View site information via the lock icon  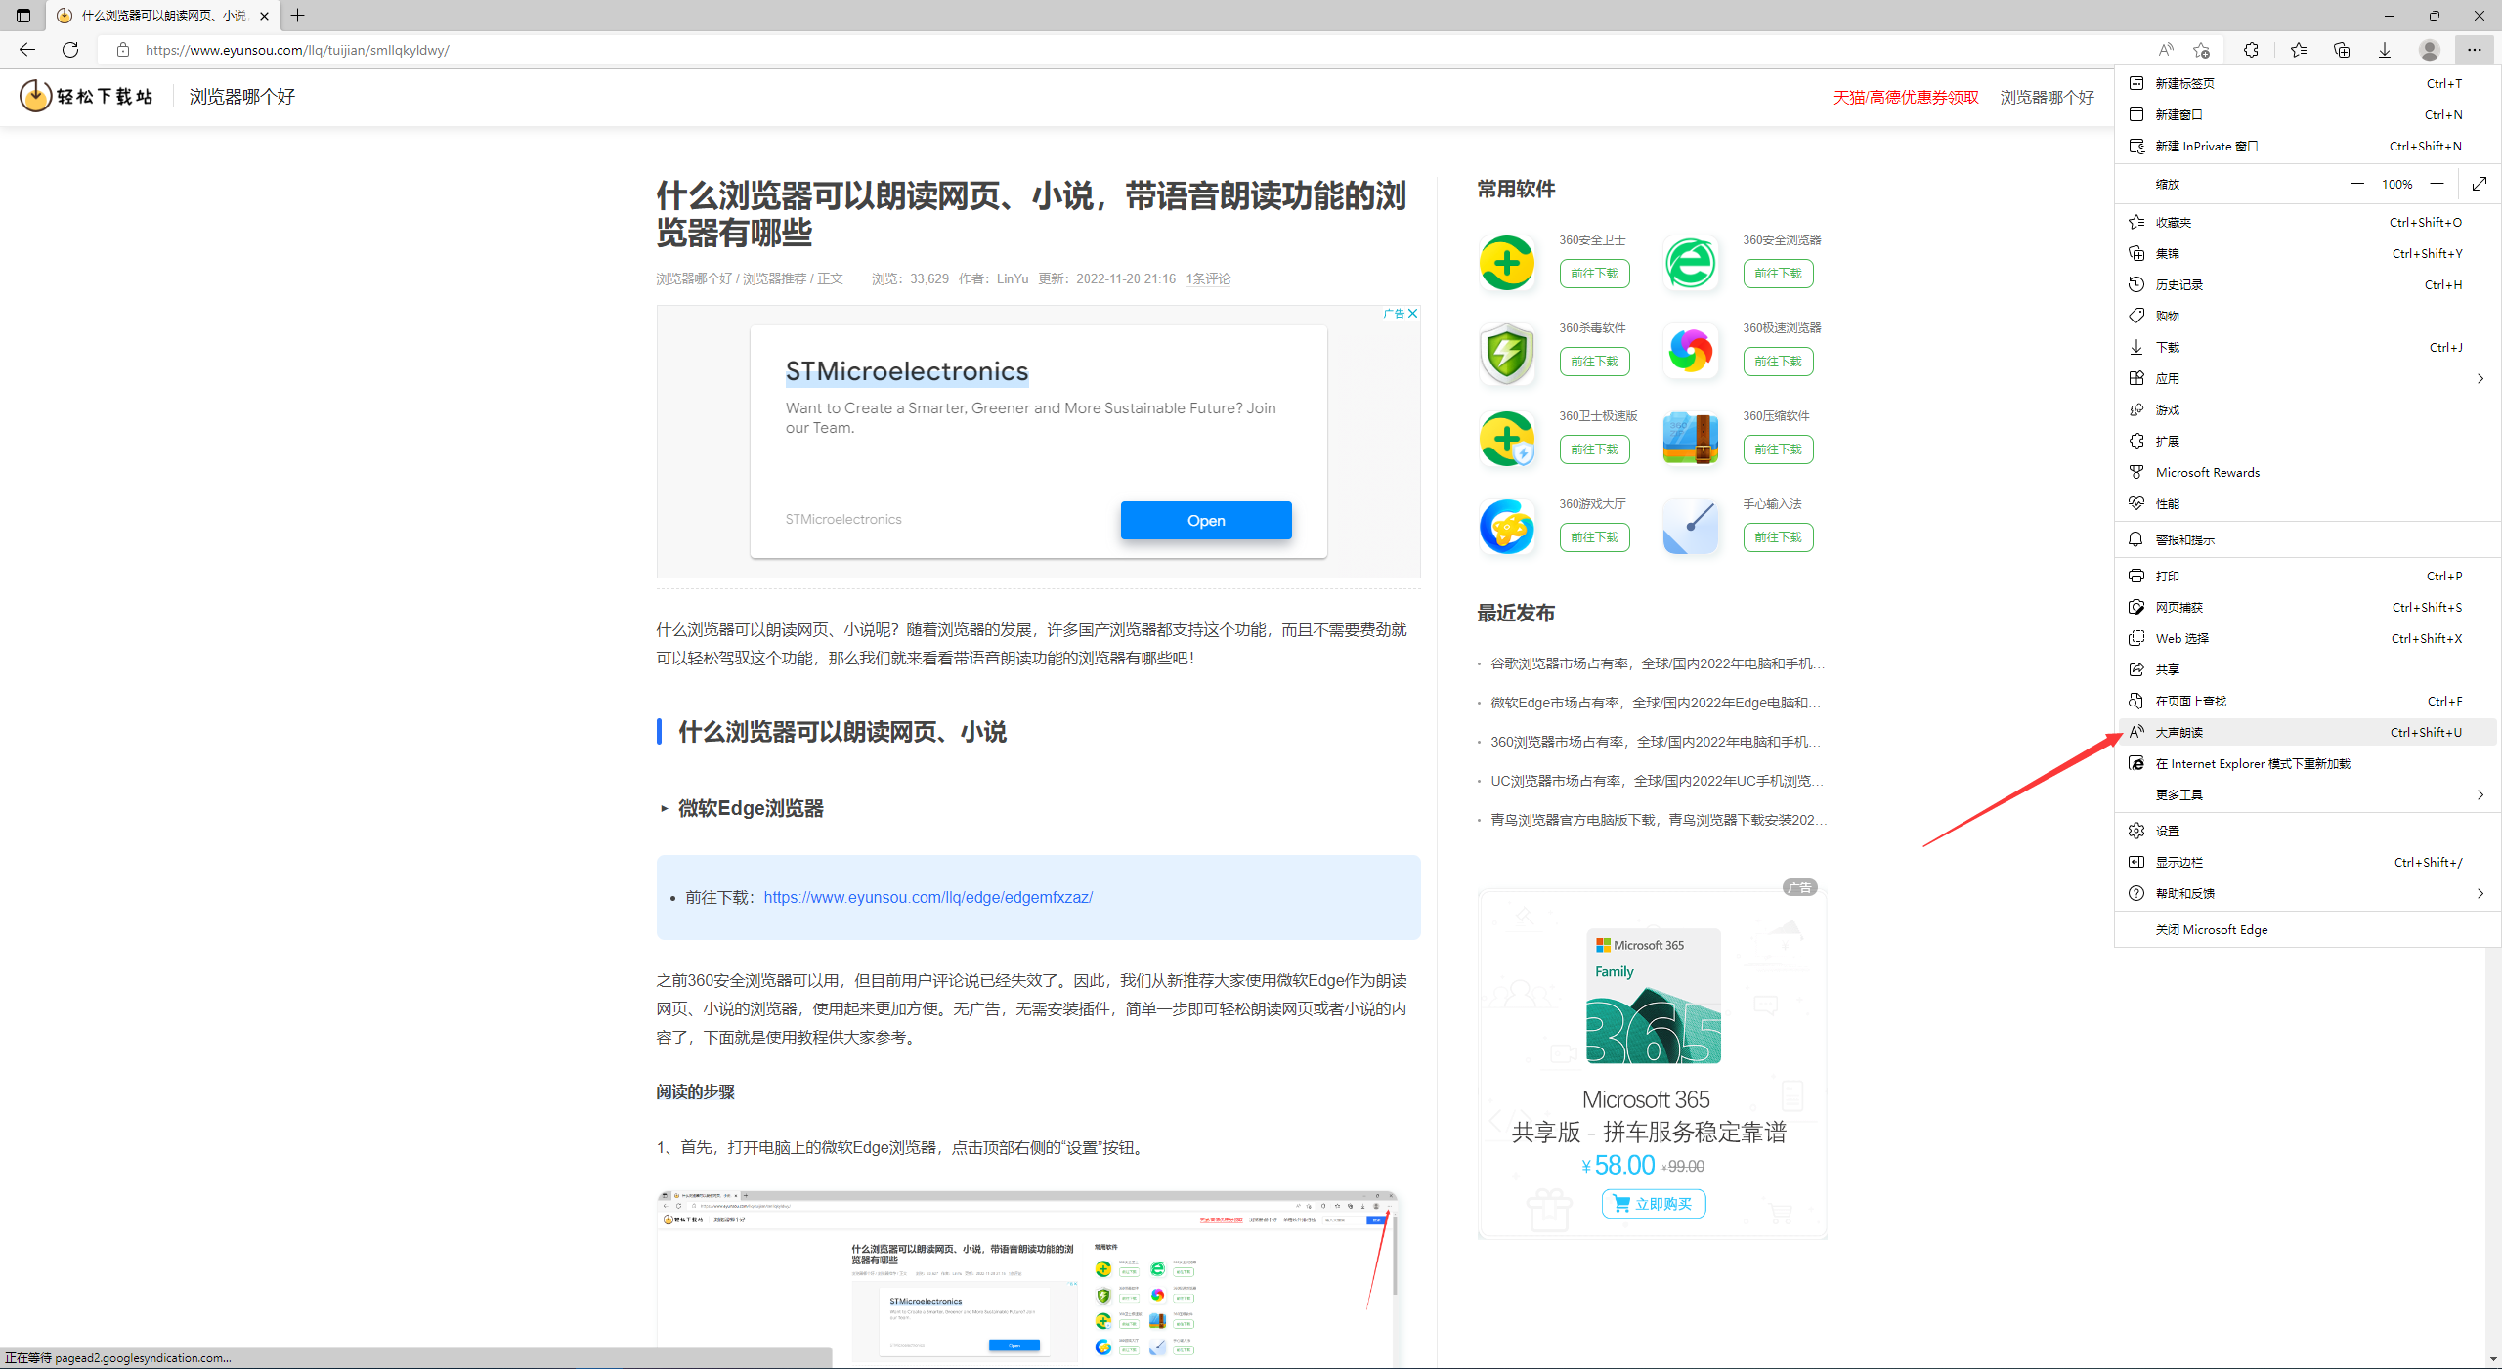pyautogui.click(x=123, y=50)
